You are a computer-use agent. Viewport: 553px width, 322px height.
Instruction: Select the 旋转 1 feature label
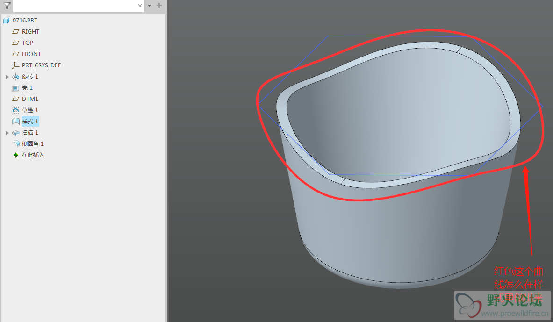click(30, 77)
